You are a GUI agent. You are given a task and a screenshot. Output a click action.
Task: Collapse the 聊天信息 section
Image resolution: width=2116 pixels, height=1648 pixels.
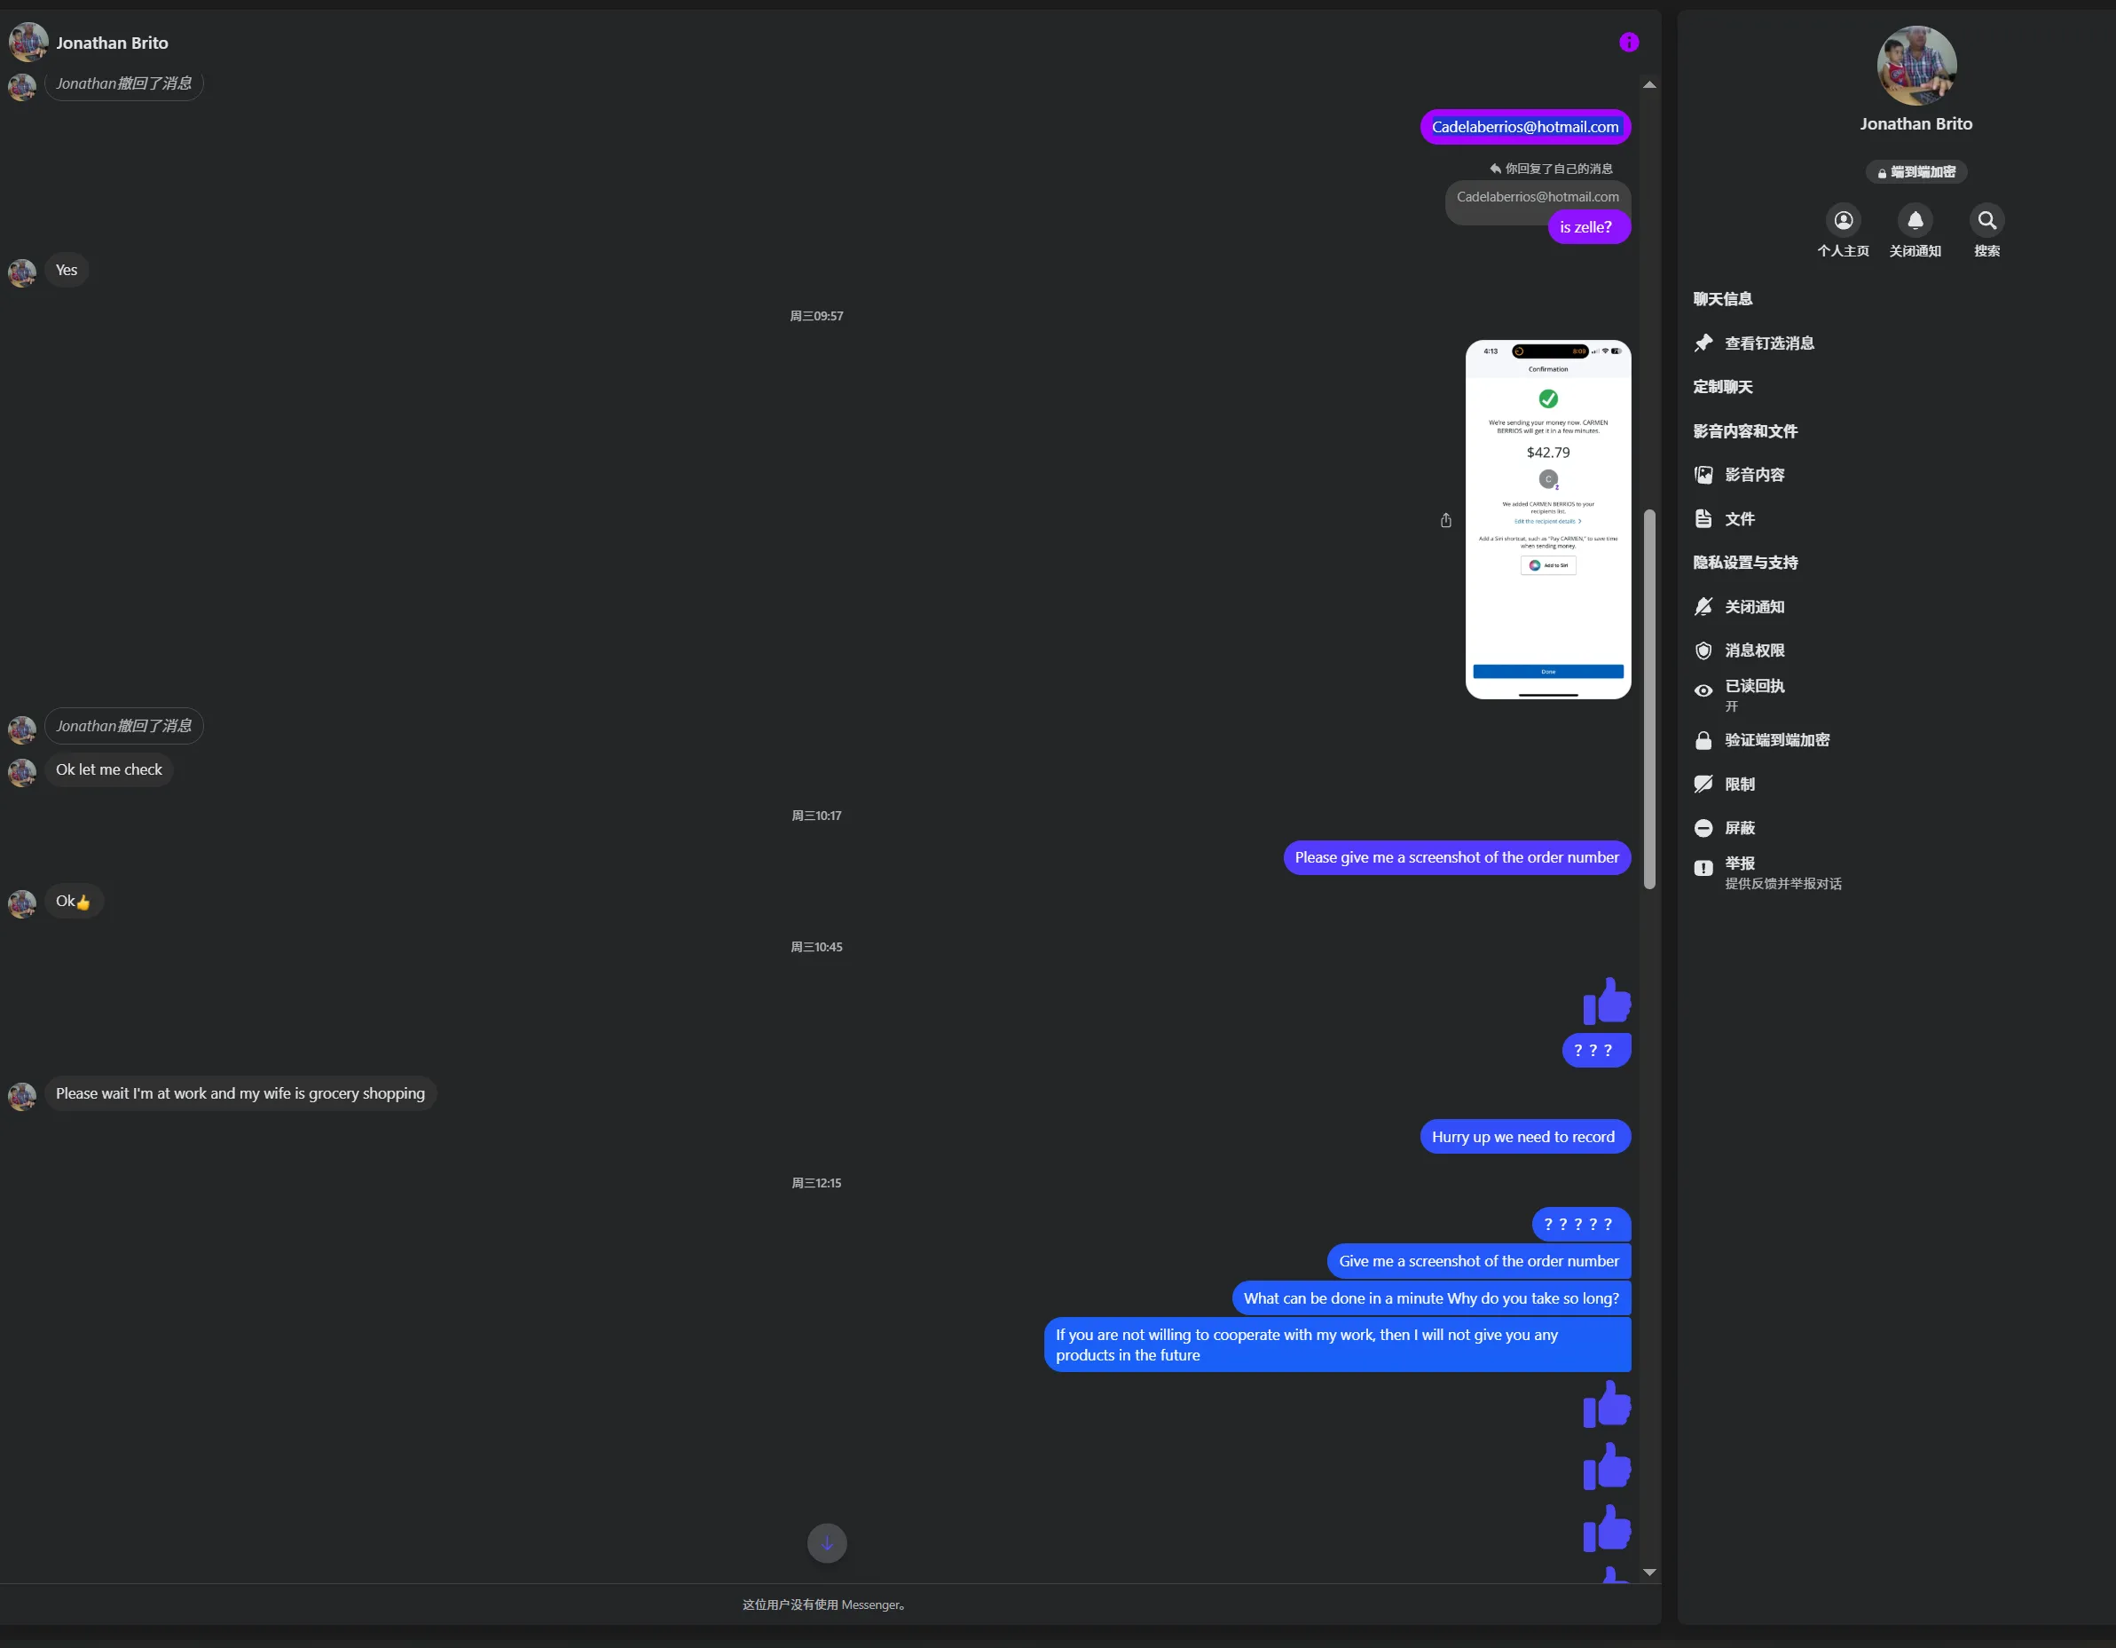(x=1723, y=298)
